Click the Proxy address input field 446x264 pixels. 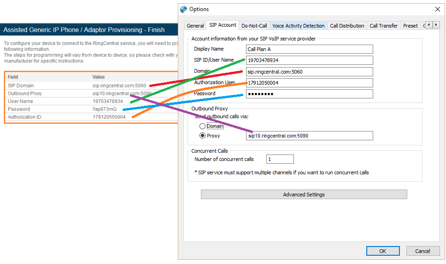[x=310, y=136]
